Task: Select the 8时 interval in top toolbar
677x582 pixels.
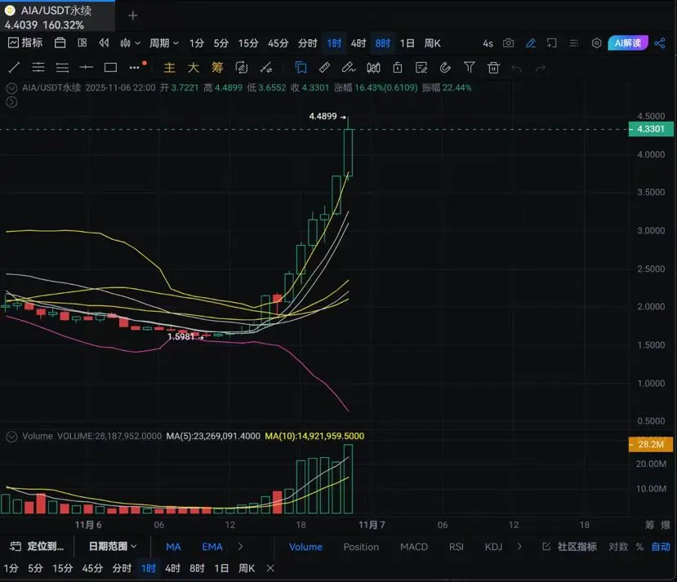Action: click(382, 43)
